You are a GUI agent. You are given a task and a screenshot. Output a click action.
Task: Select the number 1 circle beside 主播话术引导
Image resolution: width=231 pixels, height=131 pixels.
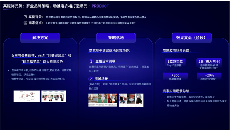coord(91,61)
